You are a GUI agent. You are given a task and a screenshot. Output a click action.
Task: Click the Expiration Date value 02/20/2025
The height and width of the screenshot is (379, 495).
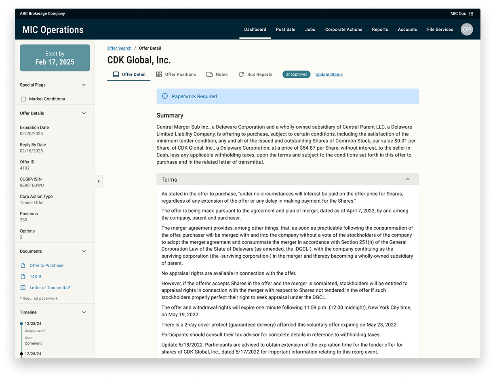32,133
